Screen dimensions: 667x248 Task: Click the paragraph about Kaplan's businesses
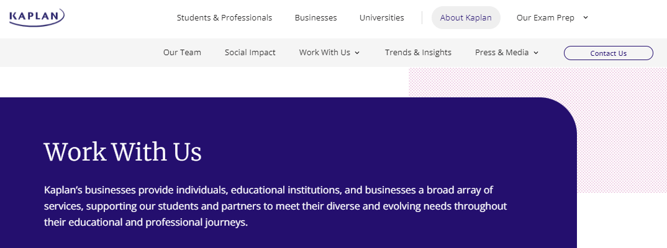point(276,206)
